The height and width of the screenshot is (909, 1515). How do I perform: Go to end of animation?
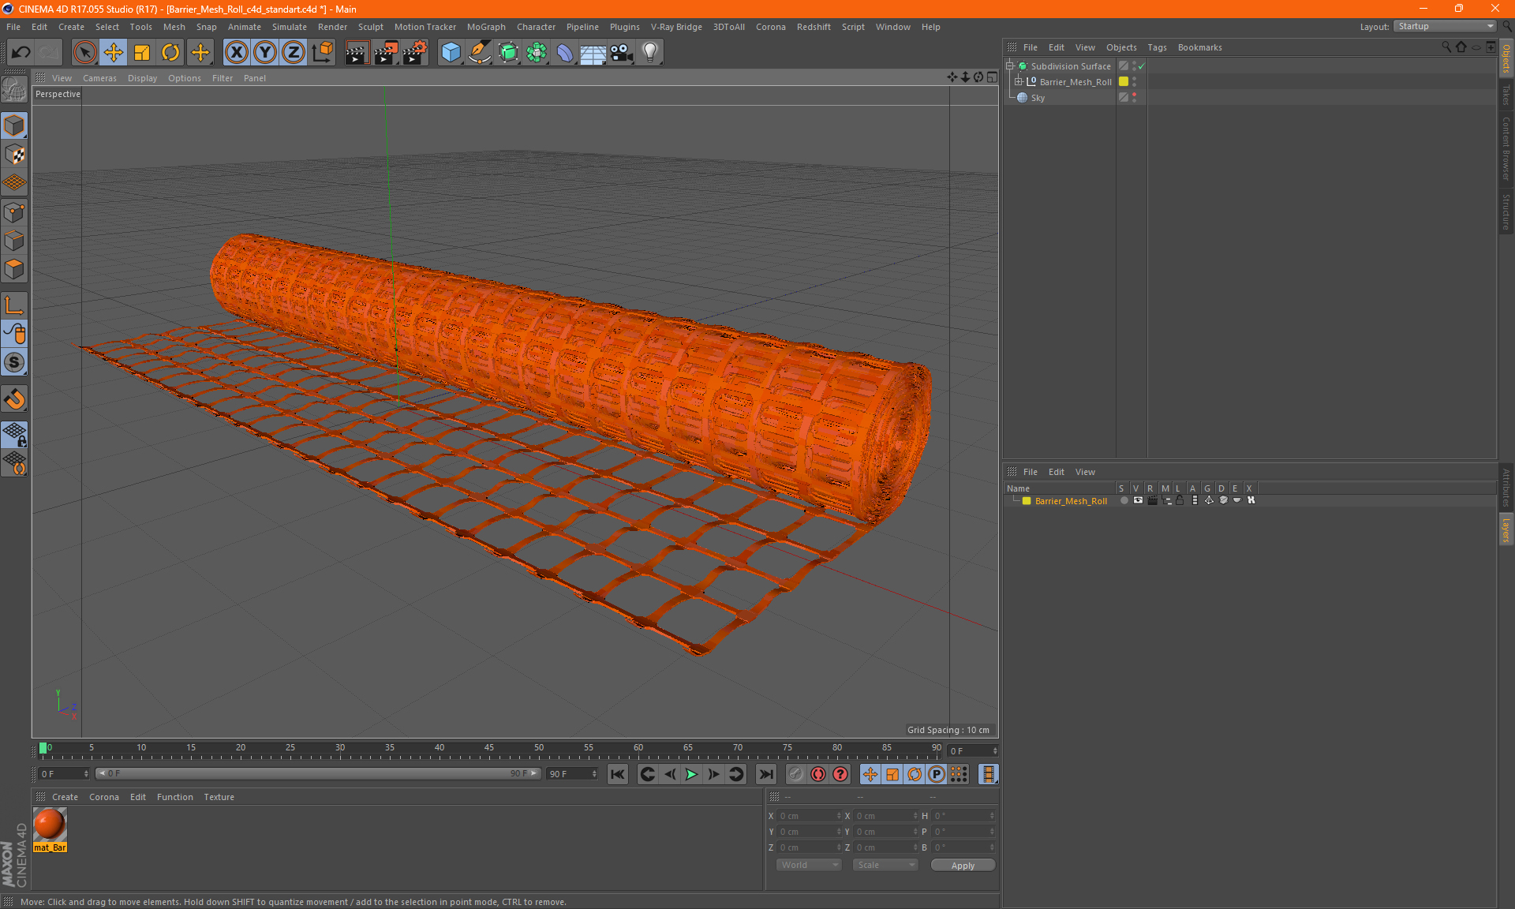[x=765, y=774]
